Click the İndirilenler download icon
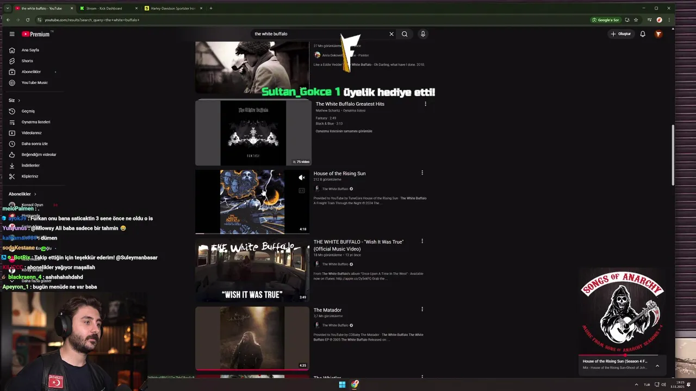This screenshot has width=696, height=391. click(x=12, y=165)
